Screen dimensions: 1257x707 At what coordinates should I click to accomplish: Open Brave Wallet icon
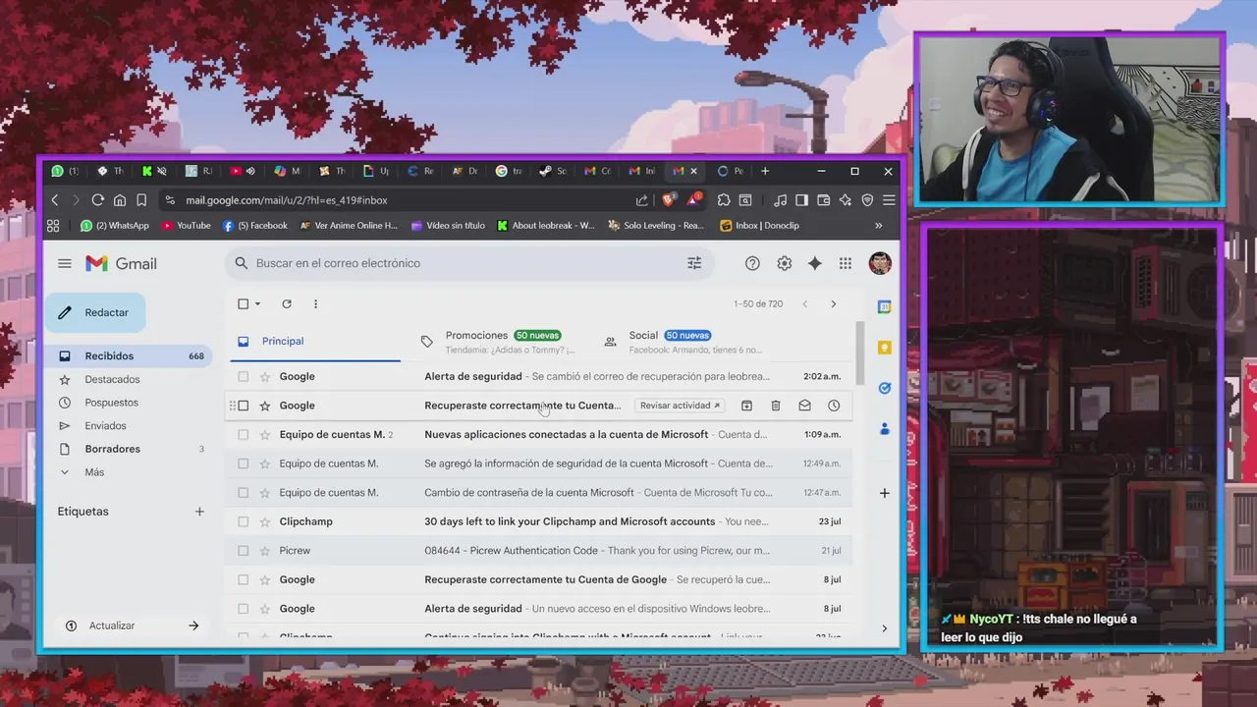[823, 200]
